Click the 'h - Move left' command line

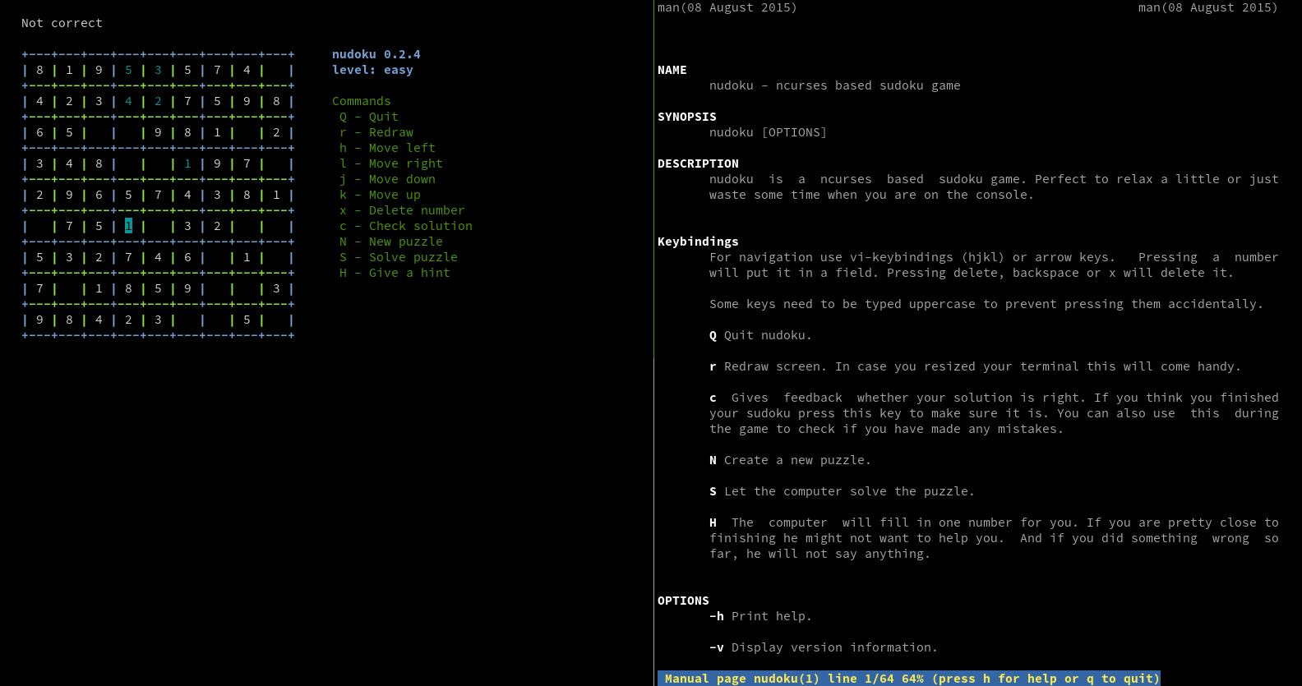[387, 148]
